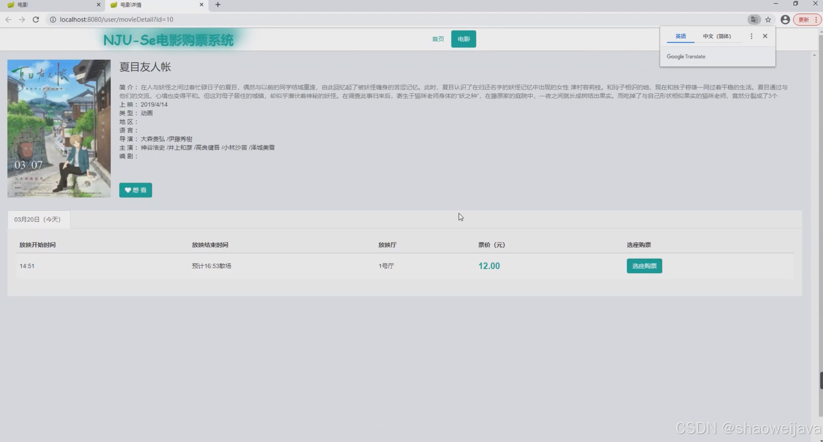Close the 电影详情 browser tab
Viewport: 823px width, 442px height.
[201, 5]
